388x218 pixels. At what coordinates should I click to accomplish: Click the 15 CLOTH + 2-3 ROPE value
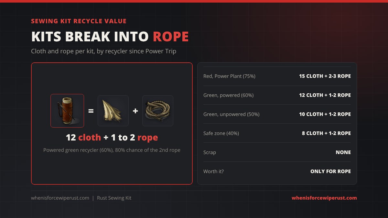point(325,76)
